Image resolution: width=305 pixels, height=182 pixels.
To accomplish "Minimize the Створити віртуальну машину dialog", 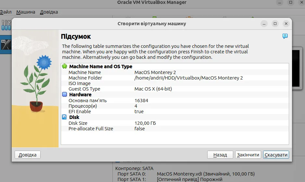I will pyautogui.click(x=264, y=24).
